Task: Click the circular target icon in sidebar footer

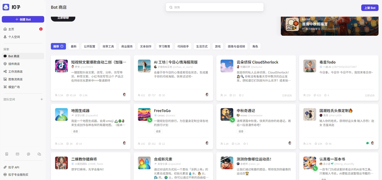Action: [x=28, y=154]
